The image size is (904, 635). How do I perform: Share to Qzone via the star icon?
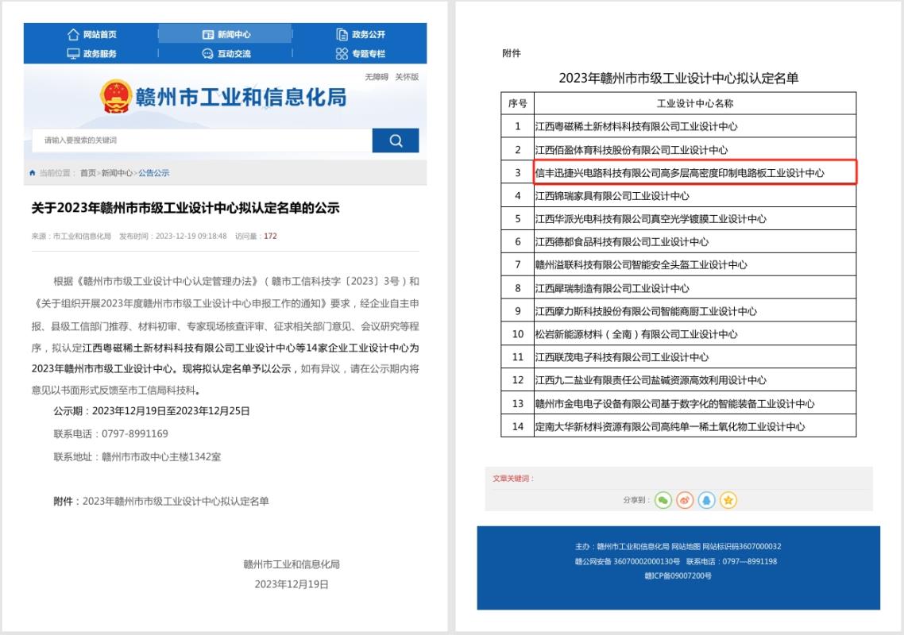click(x=728, y=500)
